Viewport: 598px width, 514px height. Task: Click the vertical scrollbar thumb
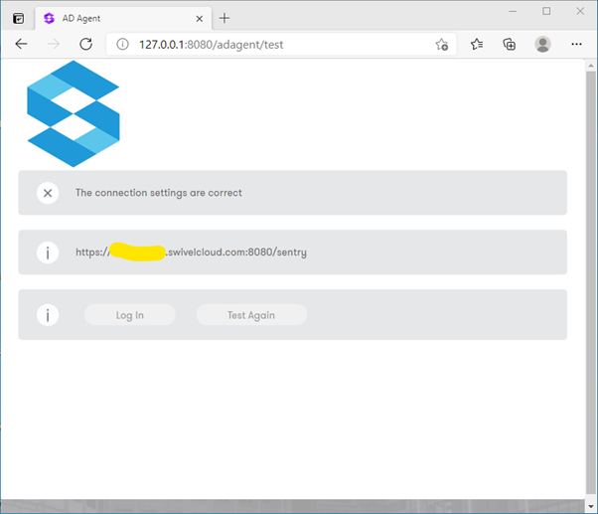591,282
